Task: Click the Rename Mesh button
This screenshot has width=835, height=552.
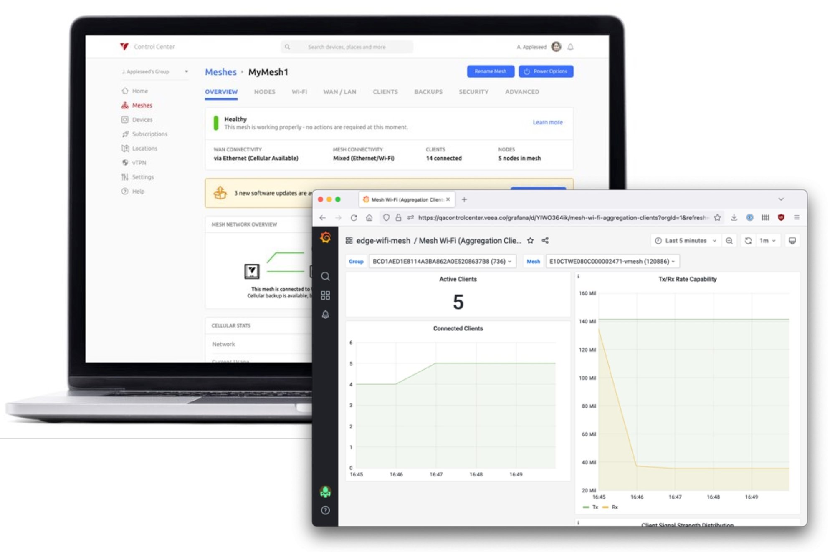Action: point(491,71)
